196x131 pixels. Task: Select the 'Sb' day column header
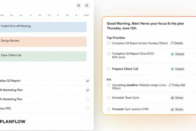click(67, 15)
